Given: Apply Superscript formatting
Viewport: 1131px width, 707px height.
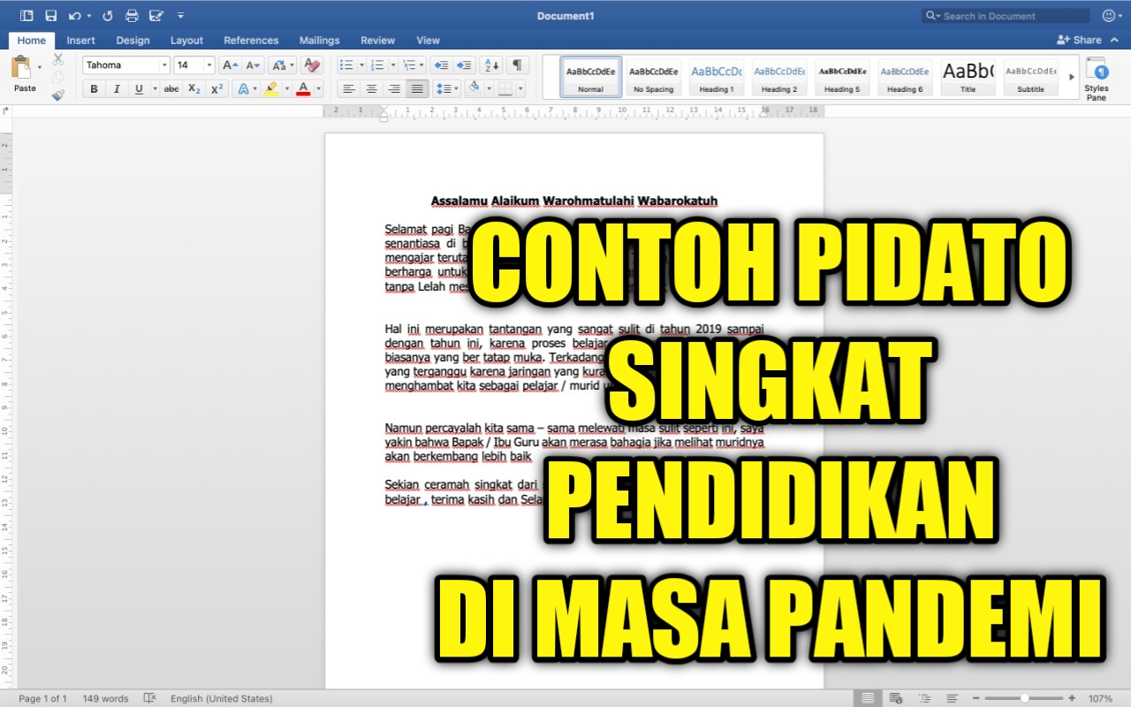Looking at the screenshot, I should point(217,88).
